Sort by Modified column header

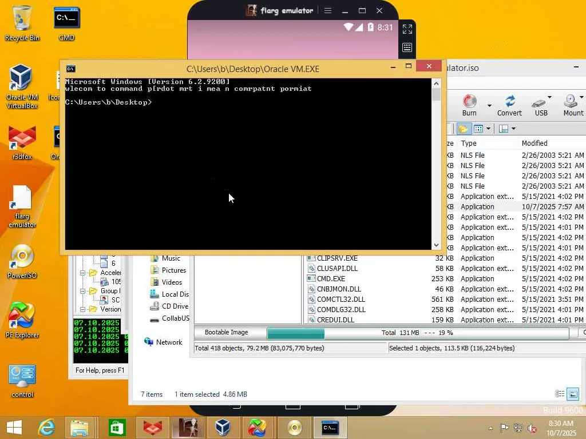tap(534, 143)
